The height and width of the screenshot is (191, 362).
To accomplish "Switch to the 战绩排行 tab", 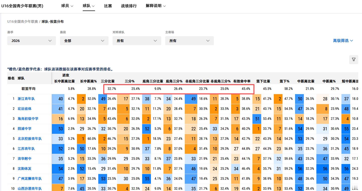I will (x=129, y=6).
